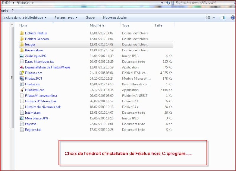The image size is (236, 171).
Task: Expand the view options dropdown arrow
Action: tap(214, 18)
